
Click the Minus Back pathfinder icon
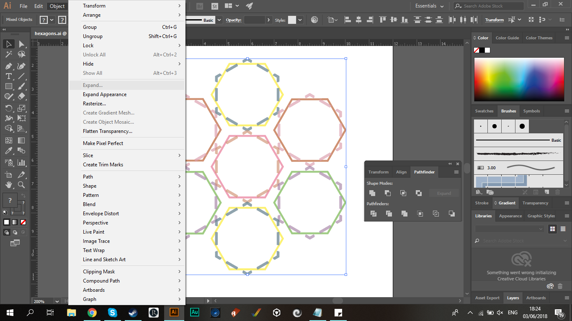pyautogui.click(x=451, y=214)
